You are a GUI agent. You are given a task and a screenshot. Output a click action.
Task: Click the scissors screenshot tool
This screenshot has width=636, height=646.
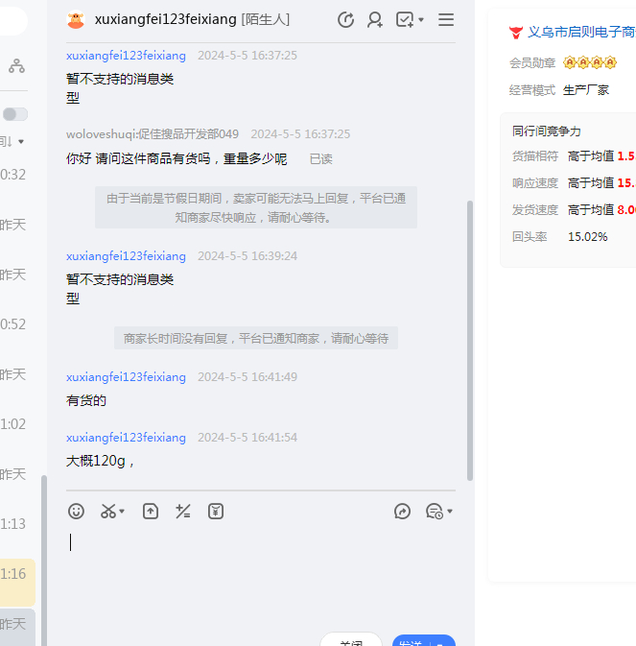pyautogui.click(x=108, y=512)
